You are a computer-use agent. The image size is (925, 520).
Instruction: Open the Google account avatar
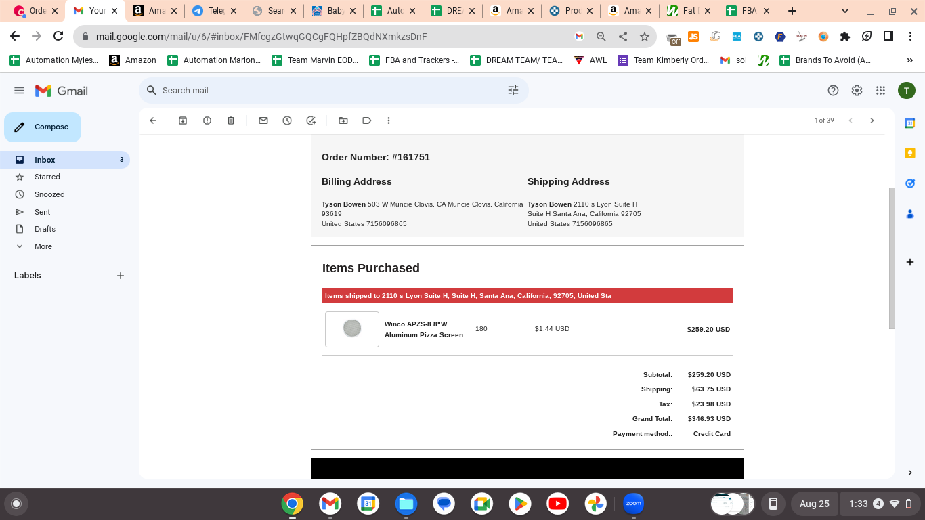click(907, 91)
